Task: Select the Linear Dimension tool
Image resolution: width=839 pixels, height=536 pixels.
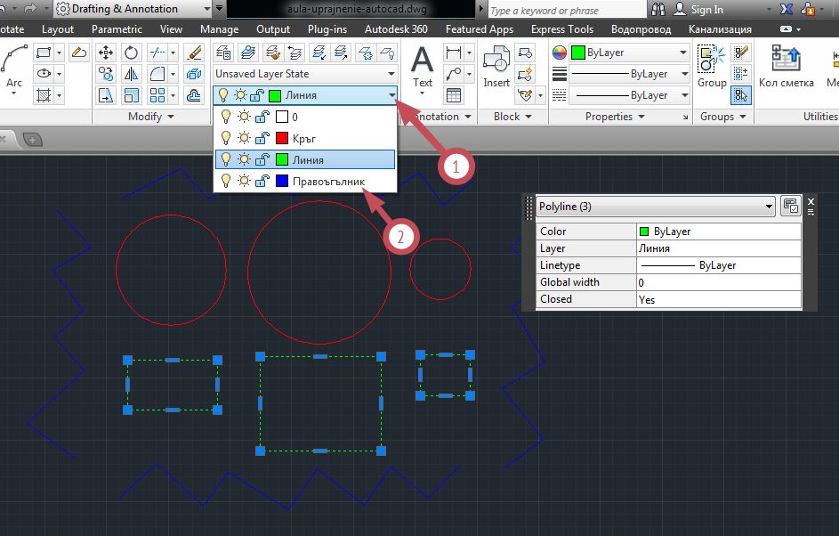Action: [x=453, y=53]
